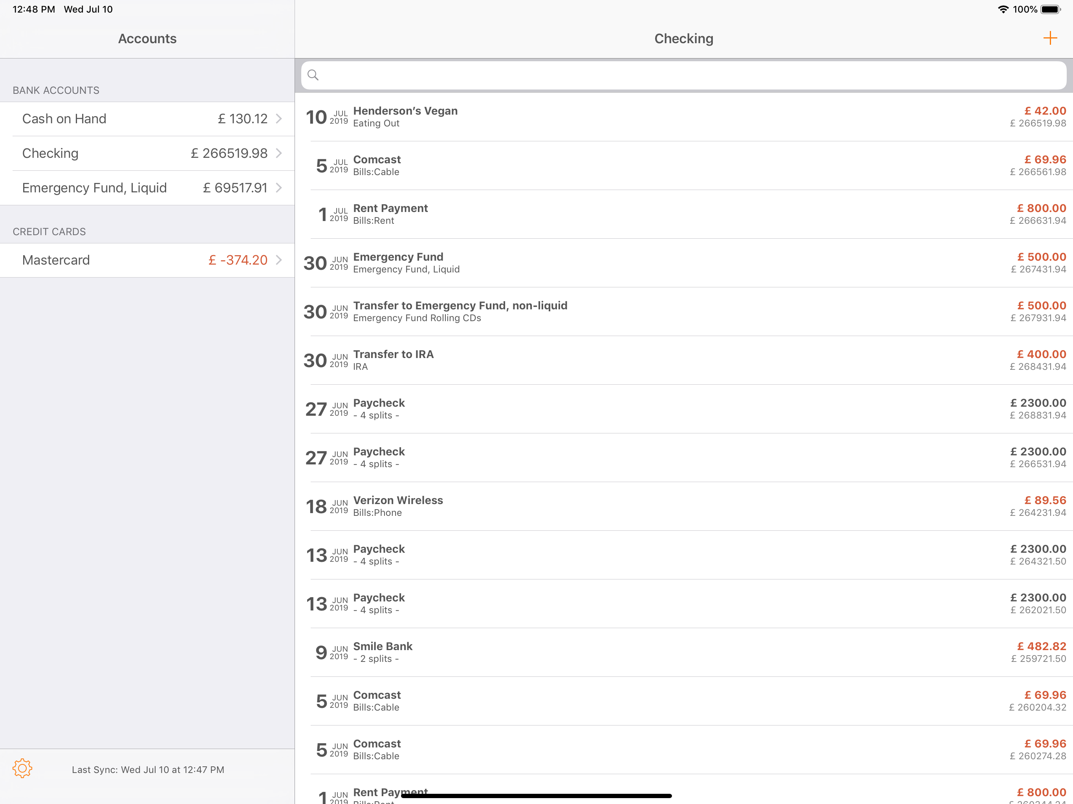Tap the magnifying glass search icon
Screen dimensions: 1073x804
click(313, 75)
